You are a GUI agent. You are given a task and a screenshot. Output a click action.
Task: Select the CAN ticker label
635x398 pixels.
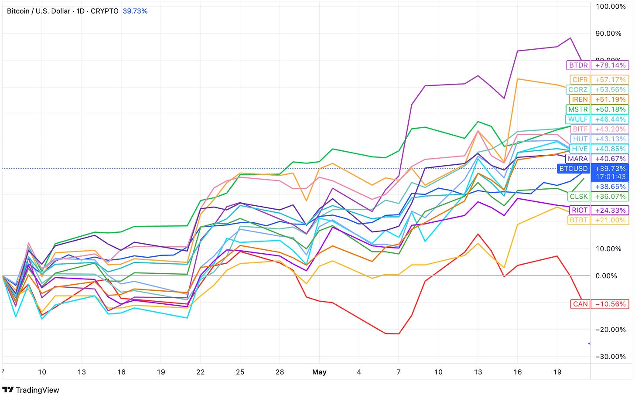coord(580,304)
